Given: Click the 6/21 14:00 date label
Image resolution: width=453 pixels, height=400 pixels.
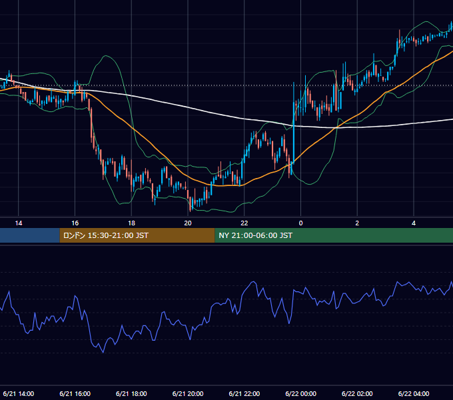Looking at the screenshot, I should point(19,393).
